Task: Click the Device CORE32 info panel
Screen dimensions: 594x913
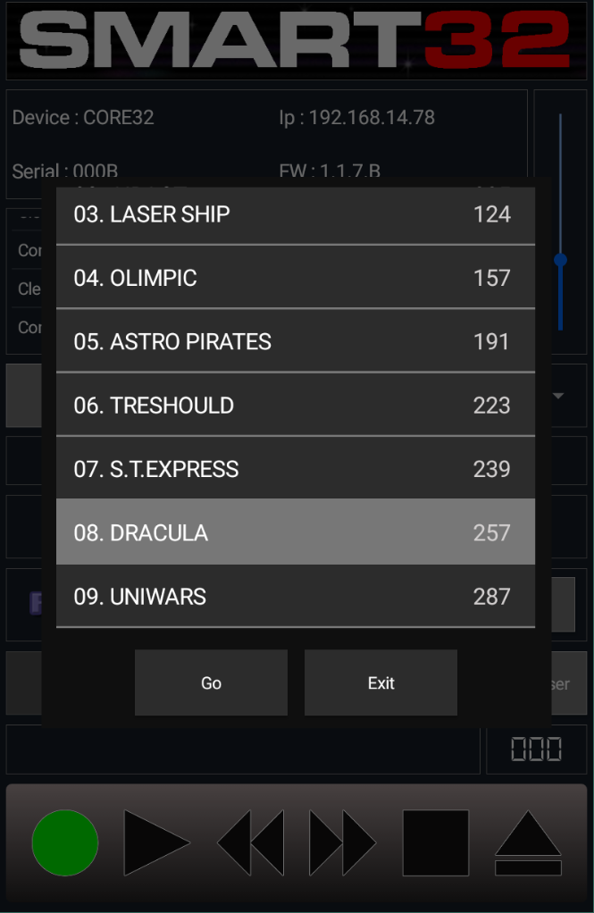Action: 267,145
